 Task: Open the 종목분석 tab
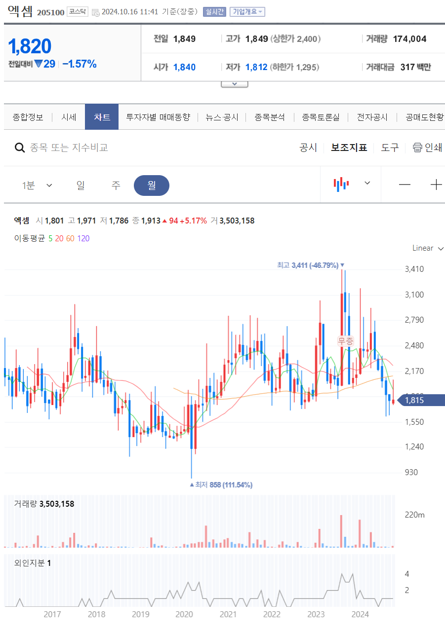270,117
